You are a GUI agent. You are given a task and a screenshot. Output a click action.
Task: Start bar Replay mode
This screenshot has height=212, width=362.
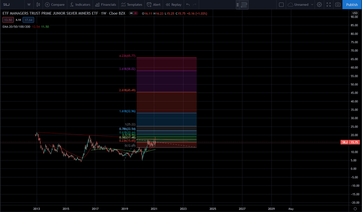tap(174, 5)
